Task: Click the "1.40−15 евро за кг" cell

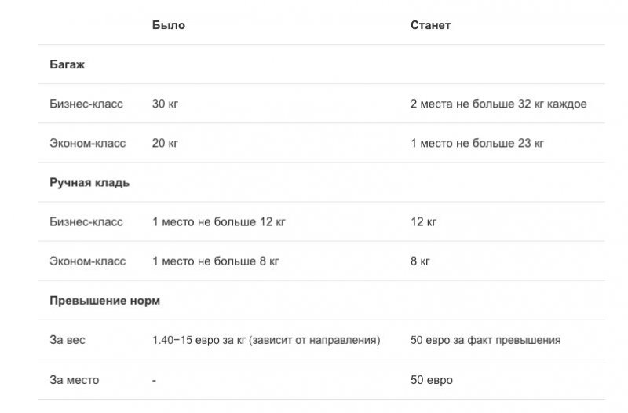Action: (265, 340)
